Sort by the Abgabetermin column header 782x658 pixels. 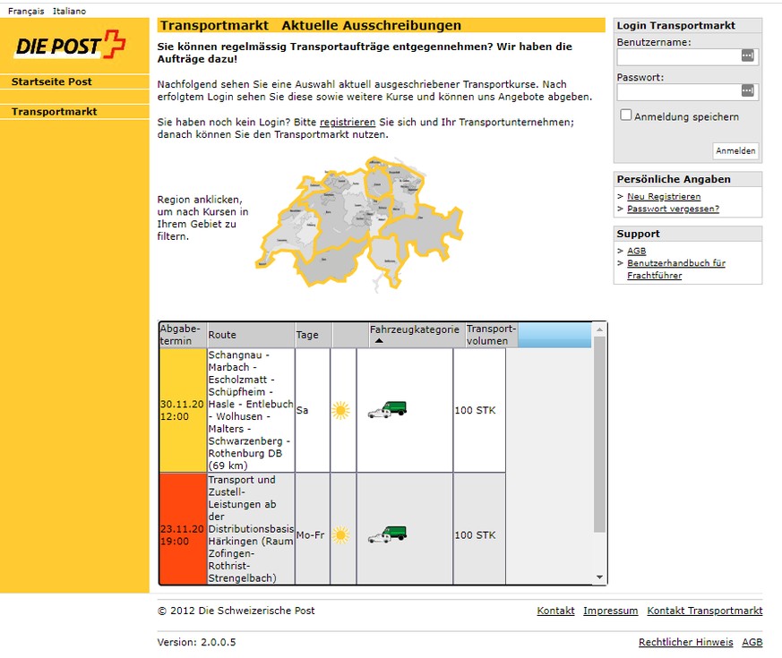coord(183,335)
